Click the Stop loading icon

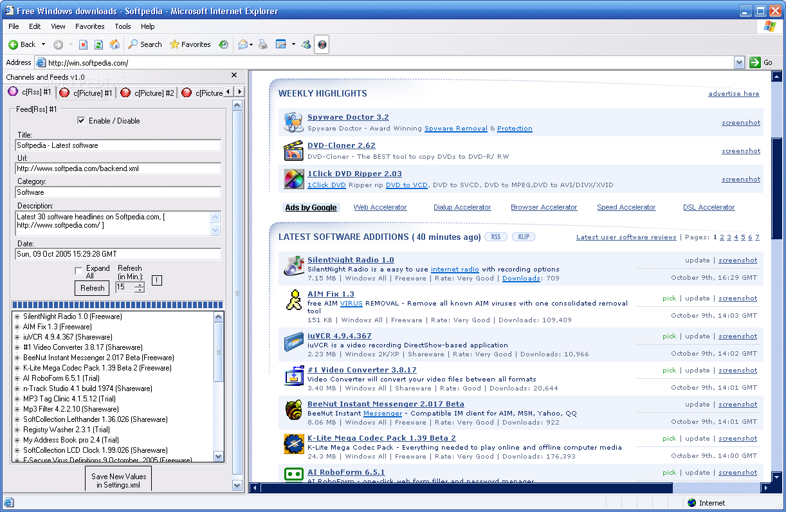pos(83,44)
